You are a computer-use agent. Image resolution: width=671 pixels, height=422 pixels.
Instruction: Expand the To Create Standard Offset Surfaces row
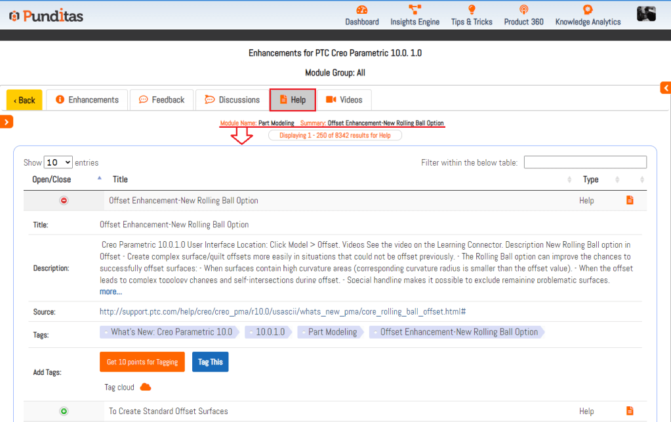tap(64, 412)
